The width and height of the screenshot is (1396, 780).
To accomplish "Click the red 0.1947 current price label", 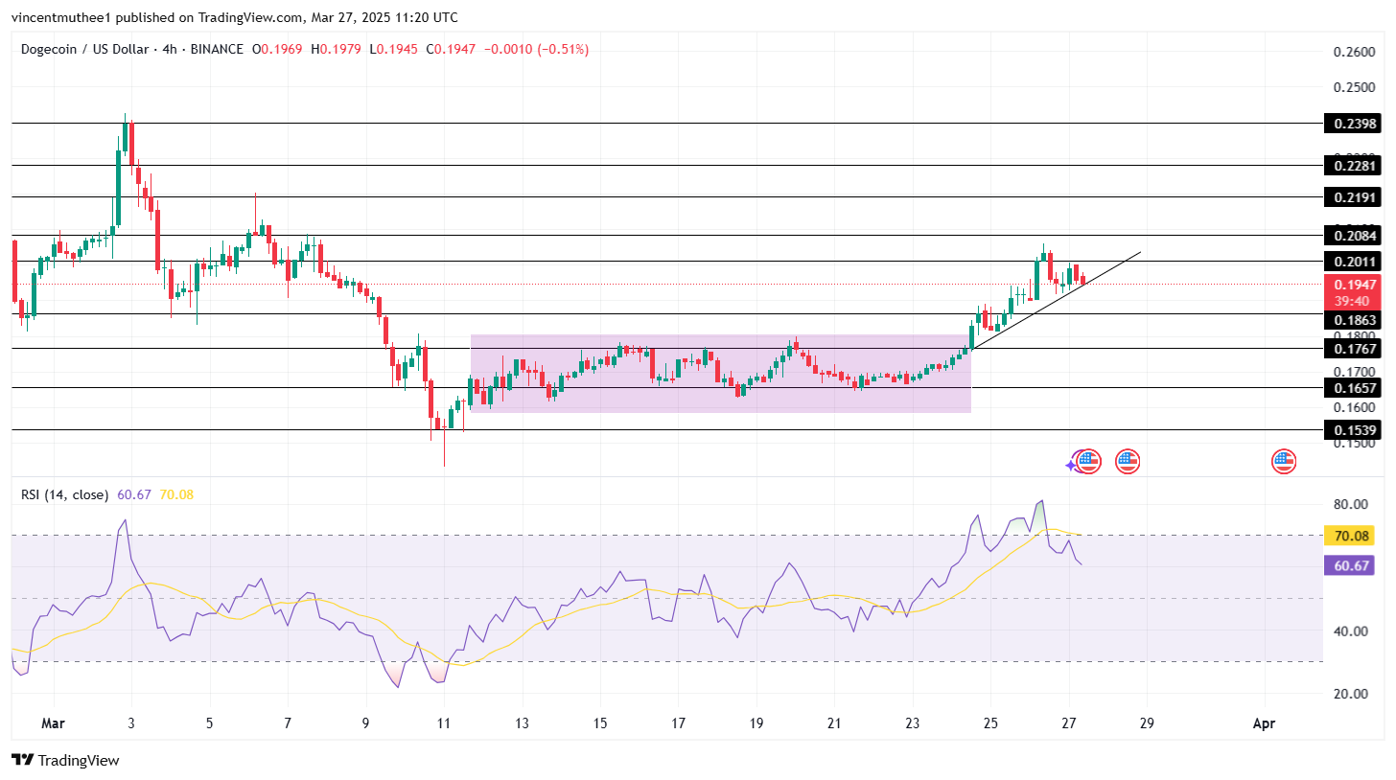I will pos(1354,285).
